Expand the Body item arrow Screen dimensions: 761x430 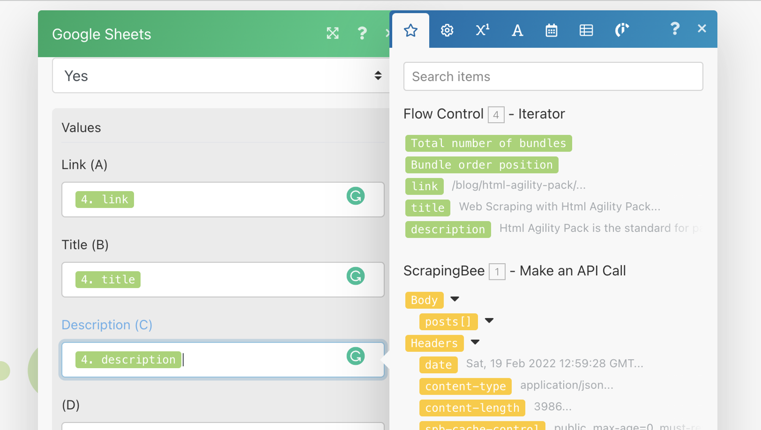(x=455, y=299)
